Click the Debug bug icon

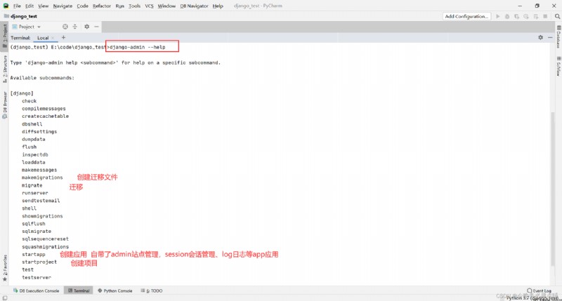coord(507,16)
